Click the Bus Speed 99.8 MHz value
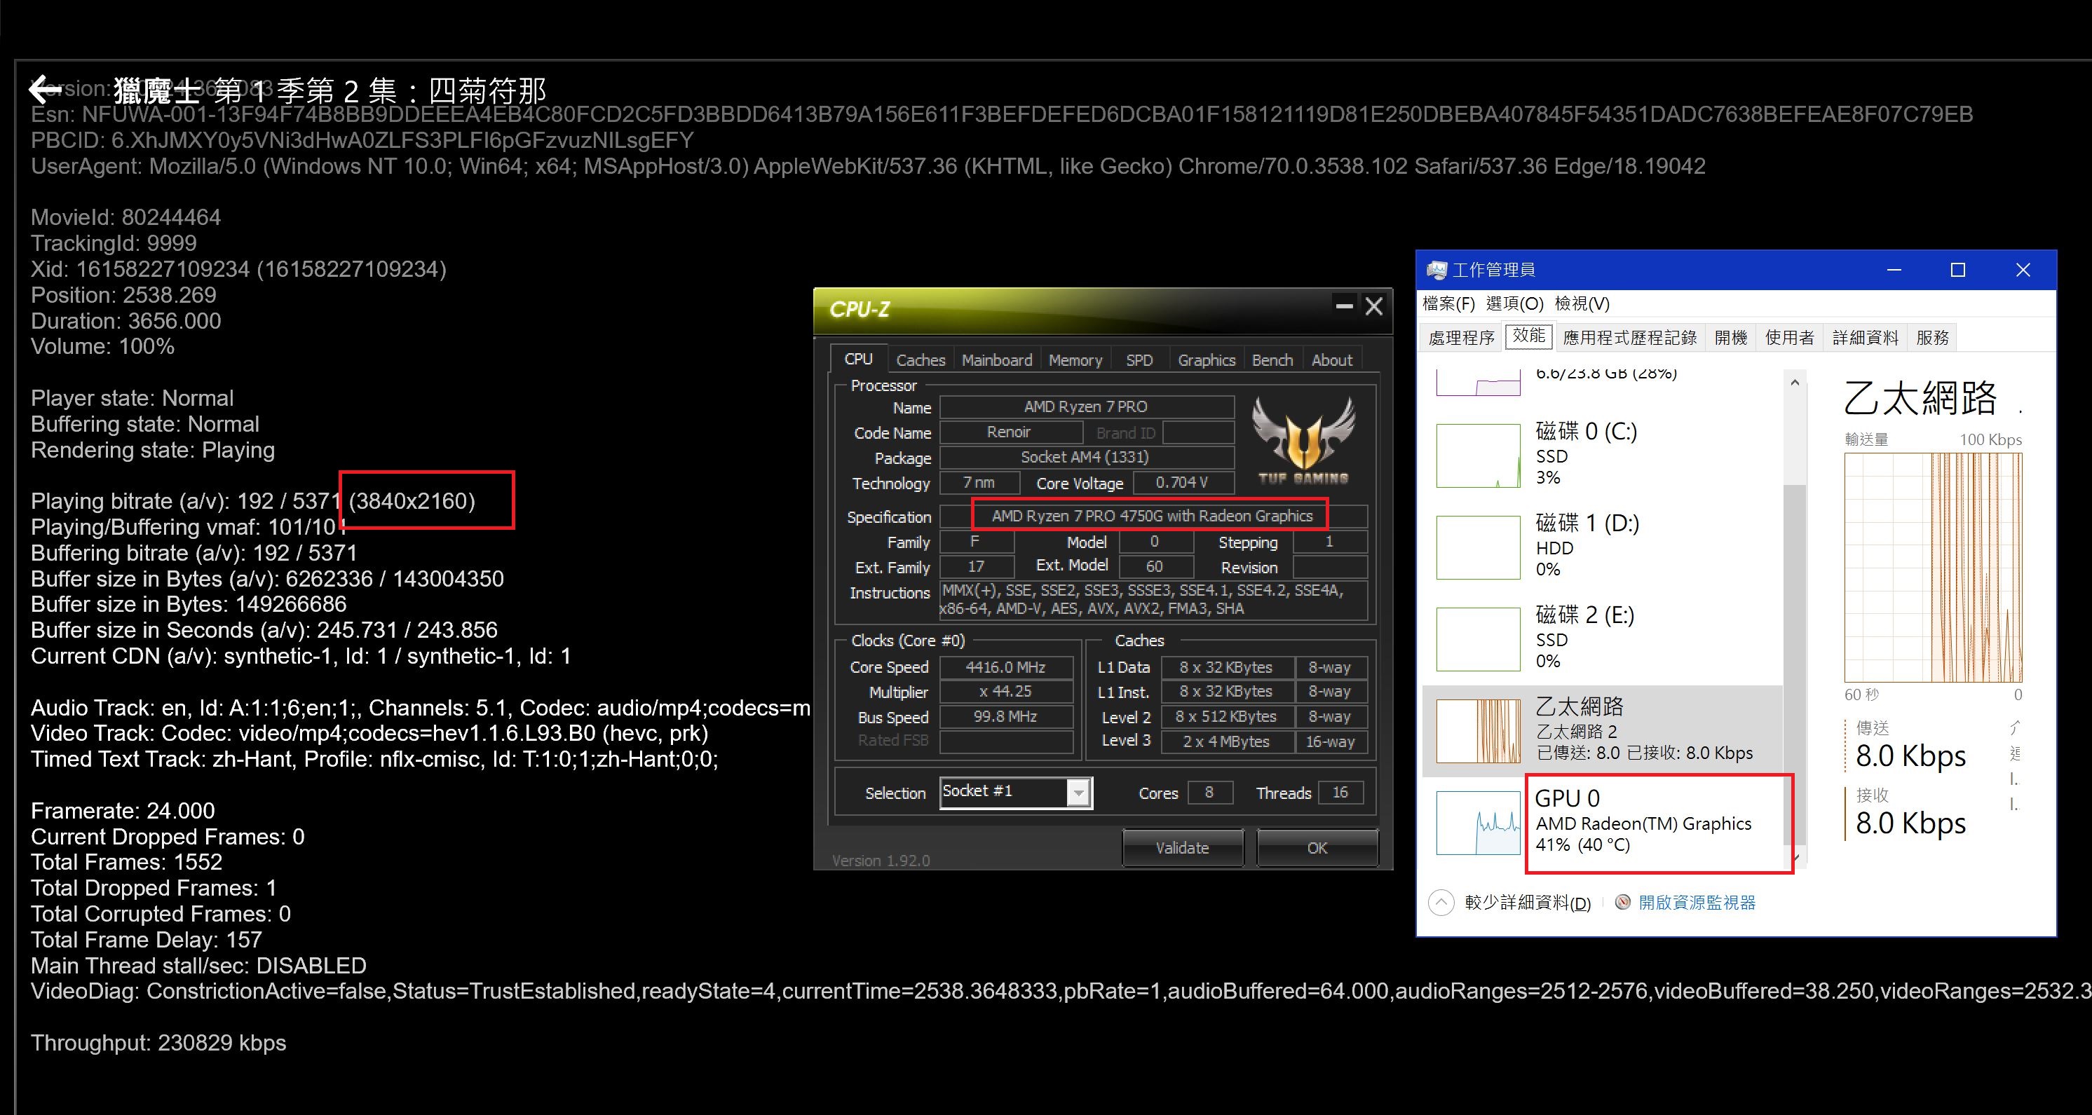The image size is (2092, 1115). click(1005, 717)
